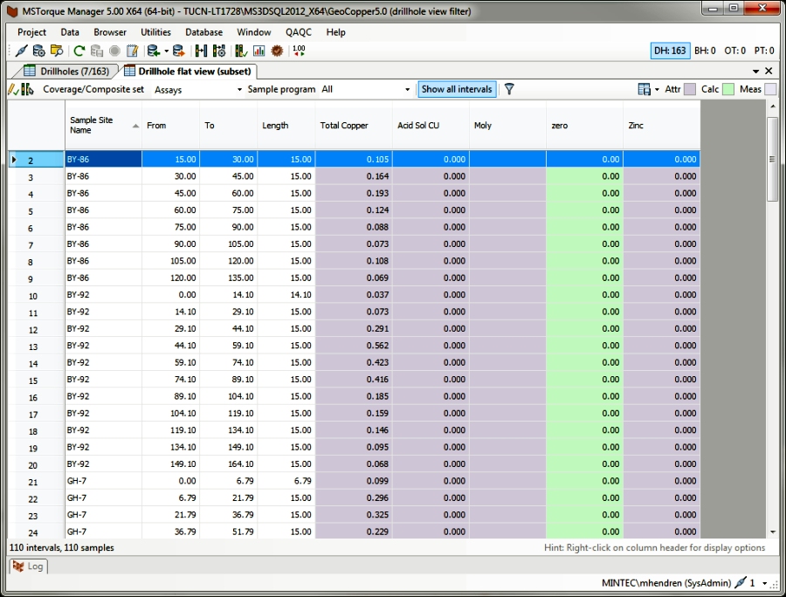The width and height of the screenshot is (786, 597).
Task: Select the Total Copper cell with 0.562
Action: 354,346
